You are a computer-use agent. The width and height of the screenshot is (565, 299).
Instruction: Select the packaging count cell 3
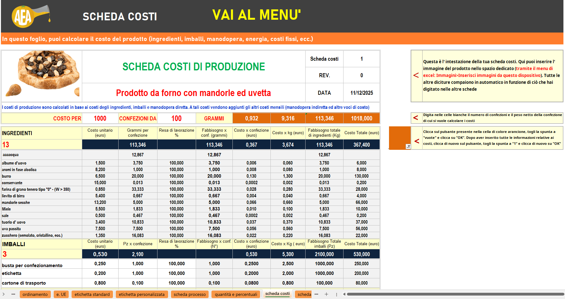(x=41, y=254)
